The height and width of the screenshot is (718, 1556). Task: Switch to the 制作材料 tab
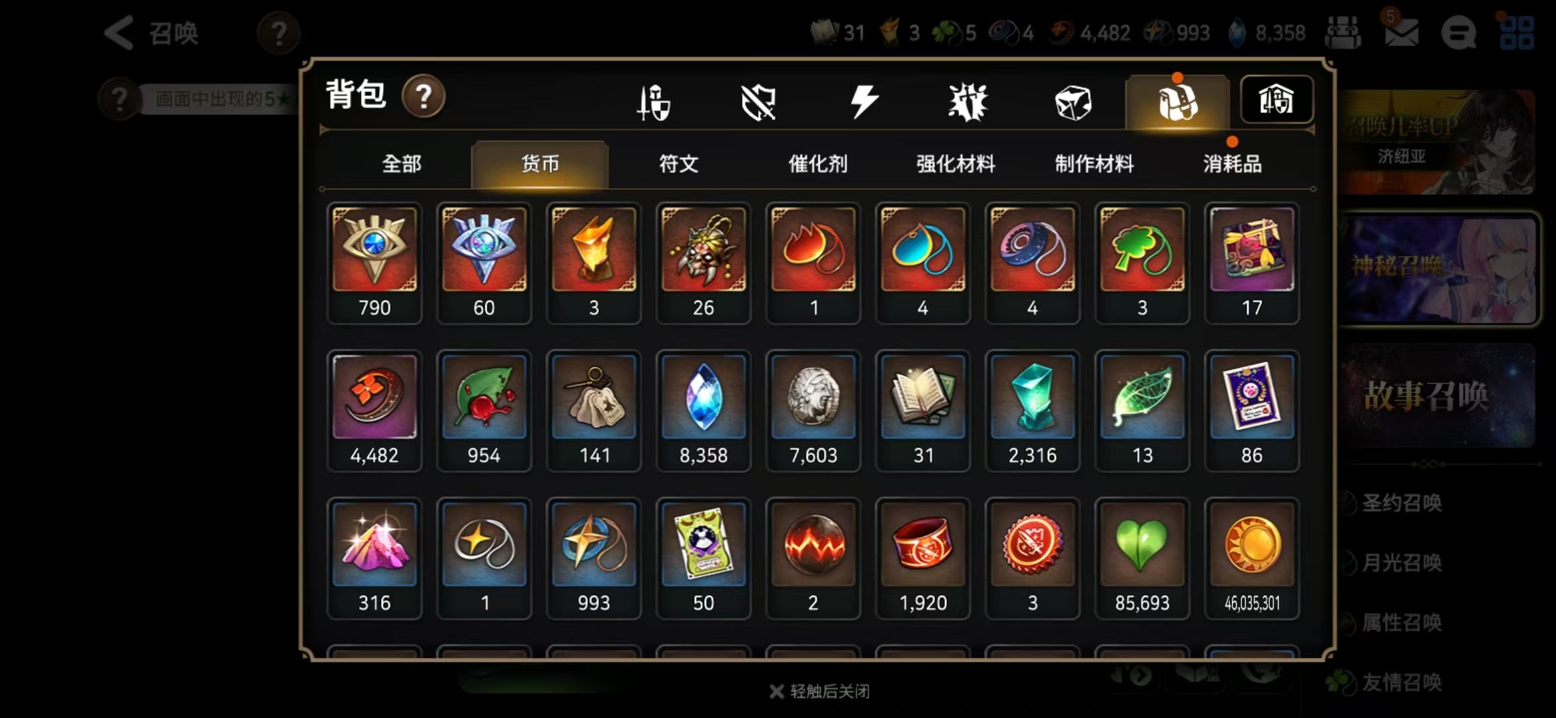point(1094,164)
